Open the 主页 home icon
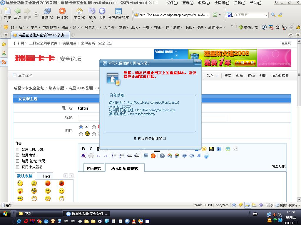This screenshot has width=301, height=225. [79, 11]
